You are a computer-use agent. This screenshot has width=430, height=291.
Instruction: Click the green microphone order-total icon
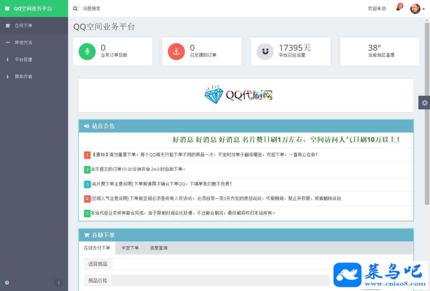(x=87, y=52)
